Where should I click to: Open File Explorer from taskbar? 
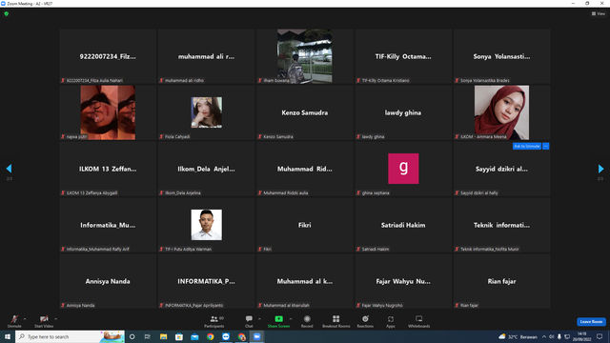pyautogui.click(x=163, y=336)
